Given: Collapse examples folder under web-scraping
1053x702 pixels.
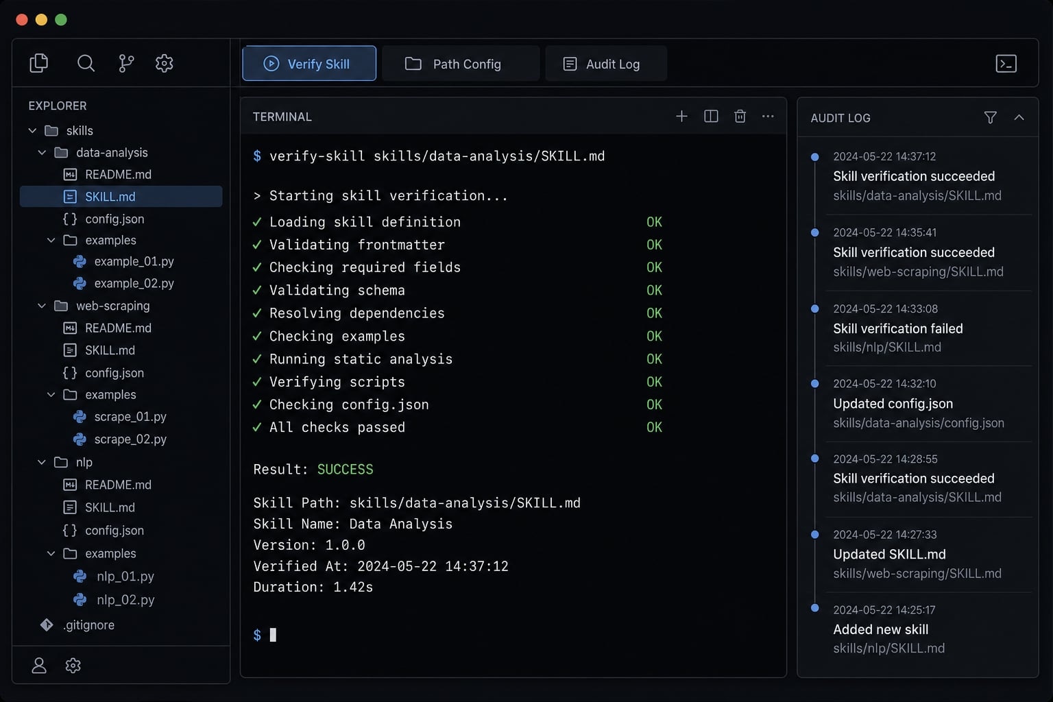Looking at the screenshot, I should tap(51, 394).
